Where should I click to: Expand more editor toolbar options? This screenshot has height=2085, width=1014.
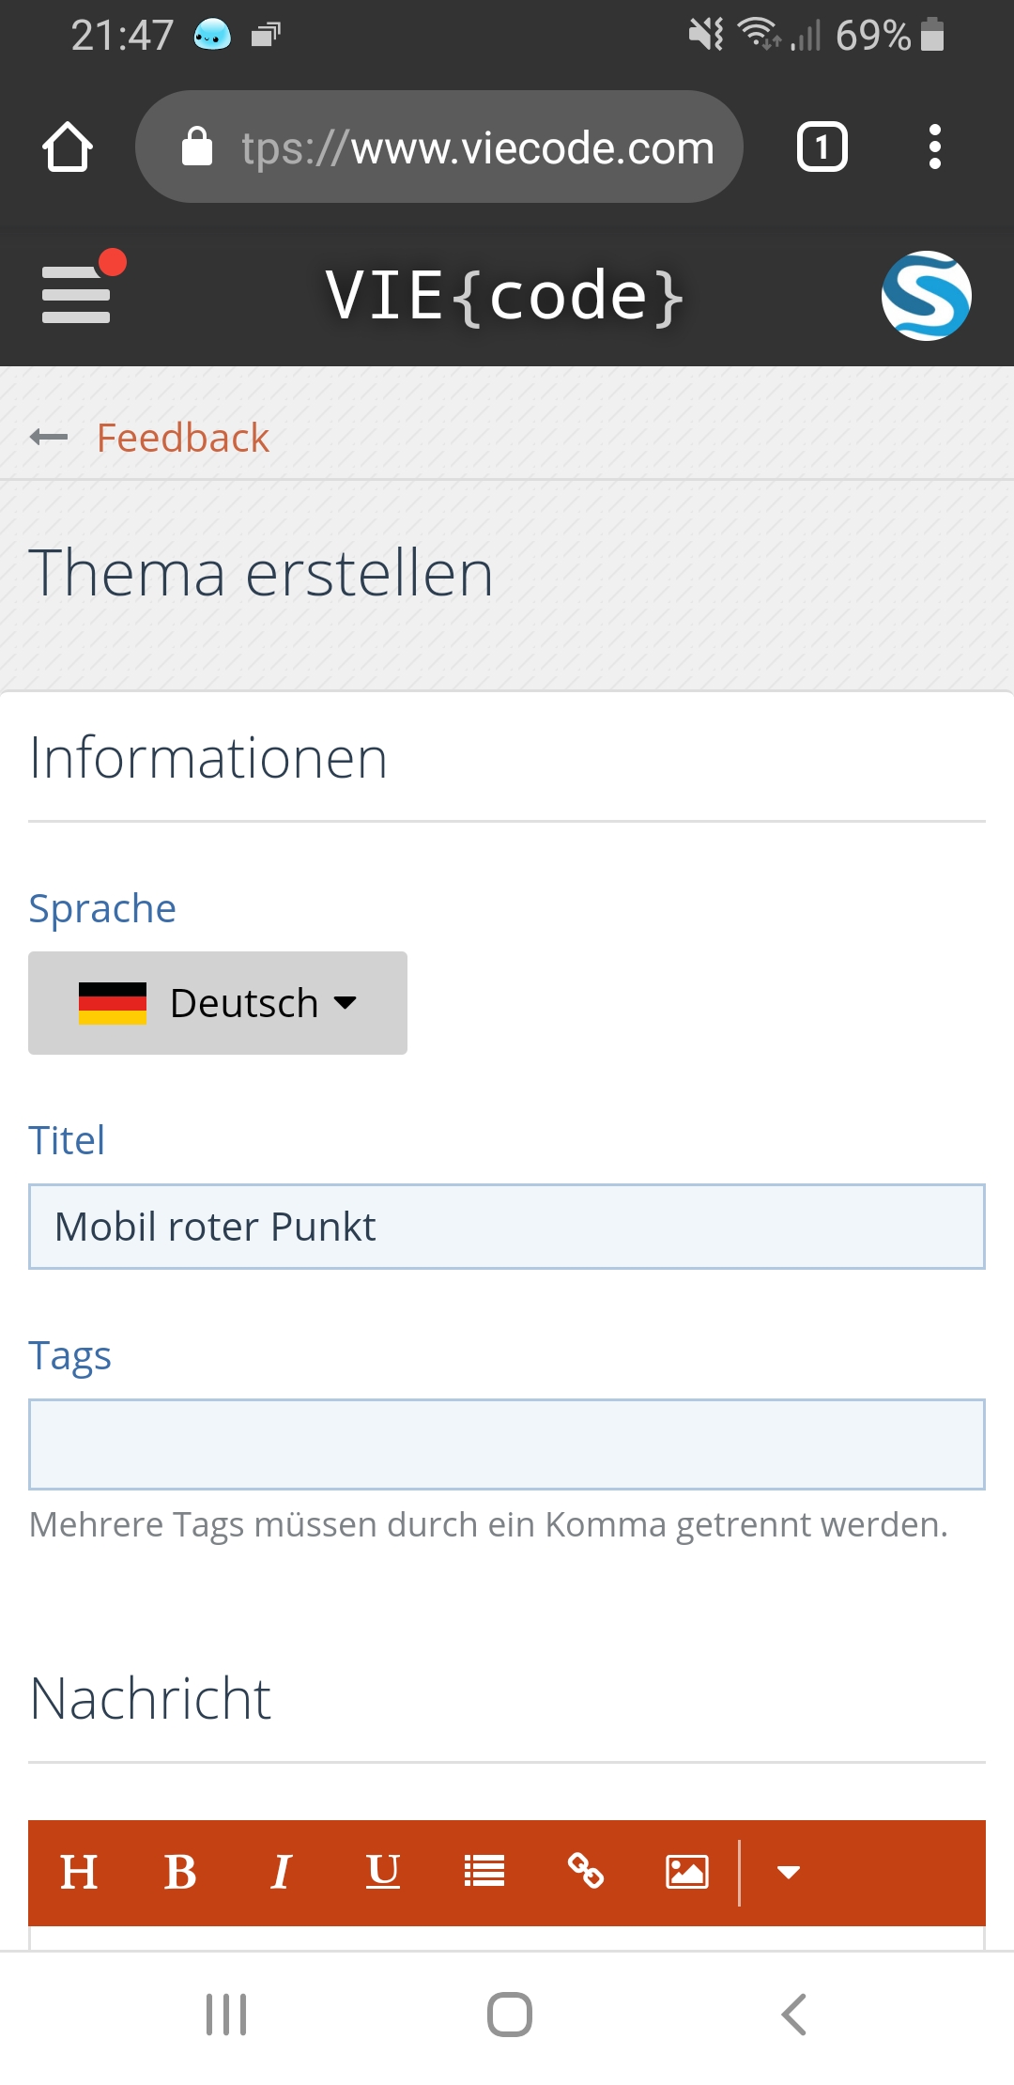coord(789,1873)
